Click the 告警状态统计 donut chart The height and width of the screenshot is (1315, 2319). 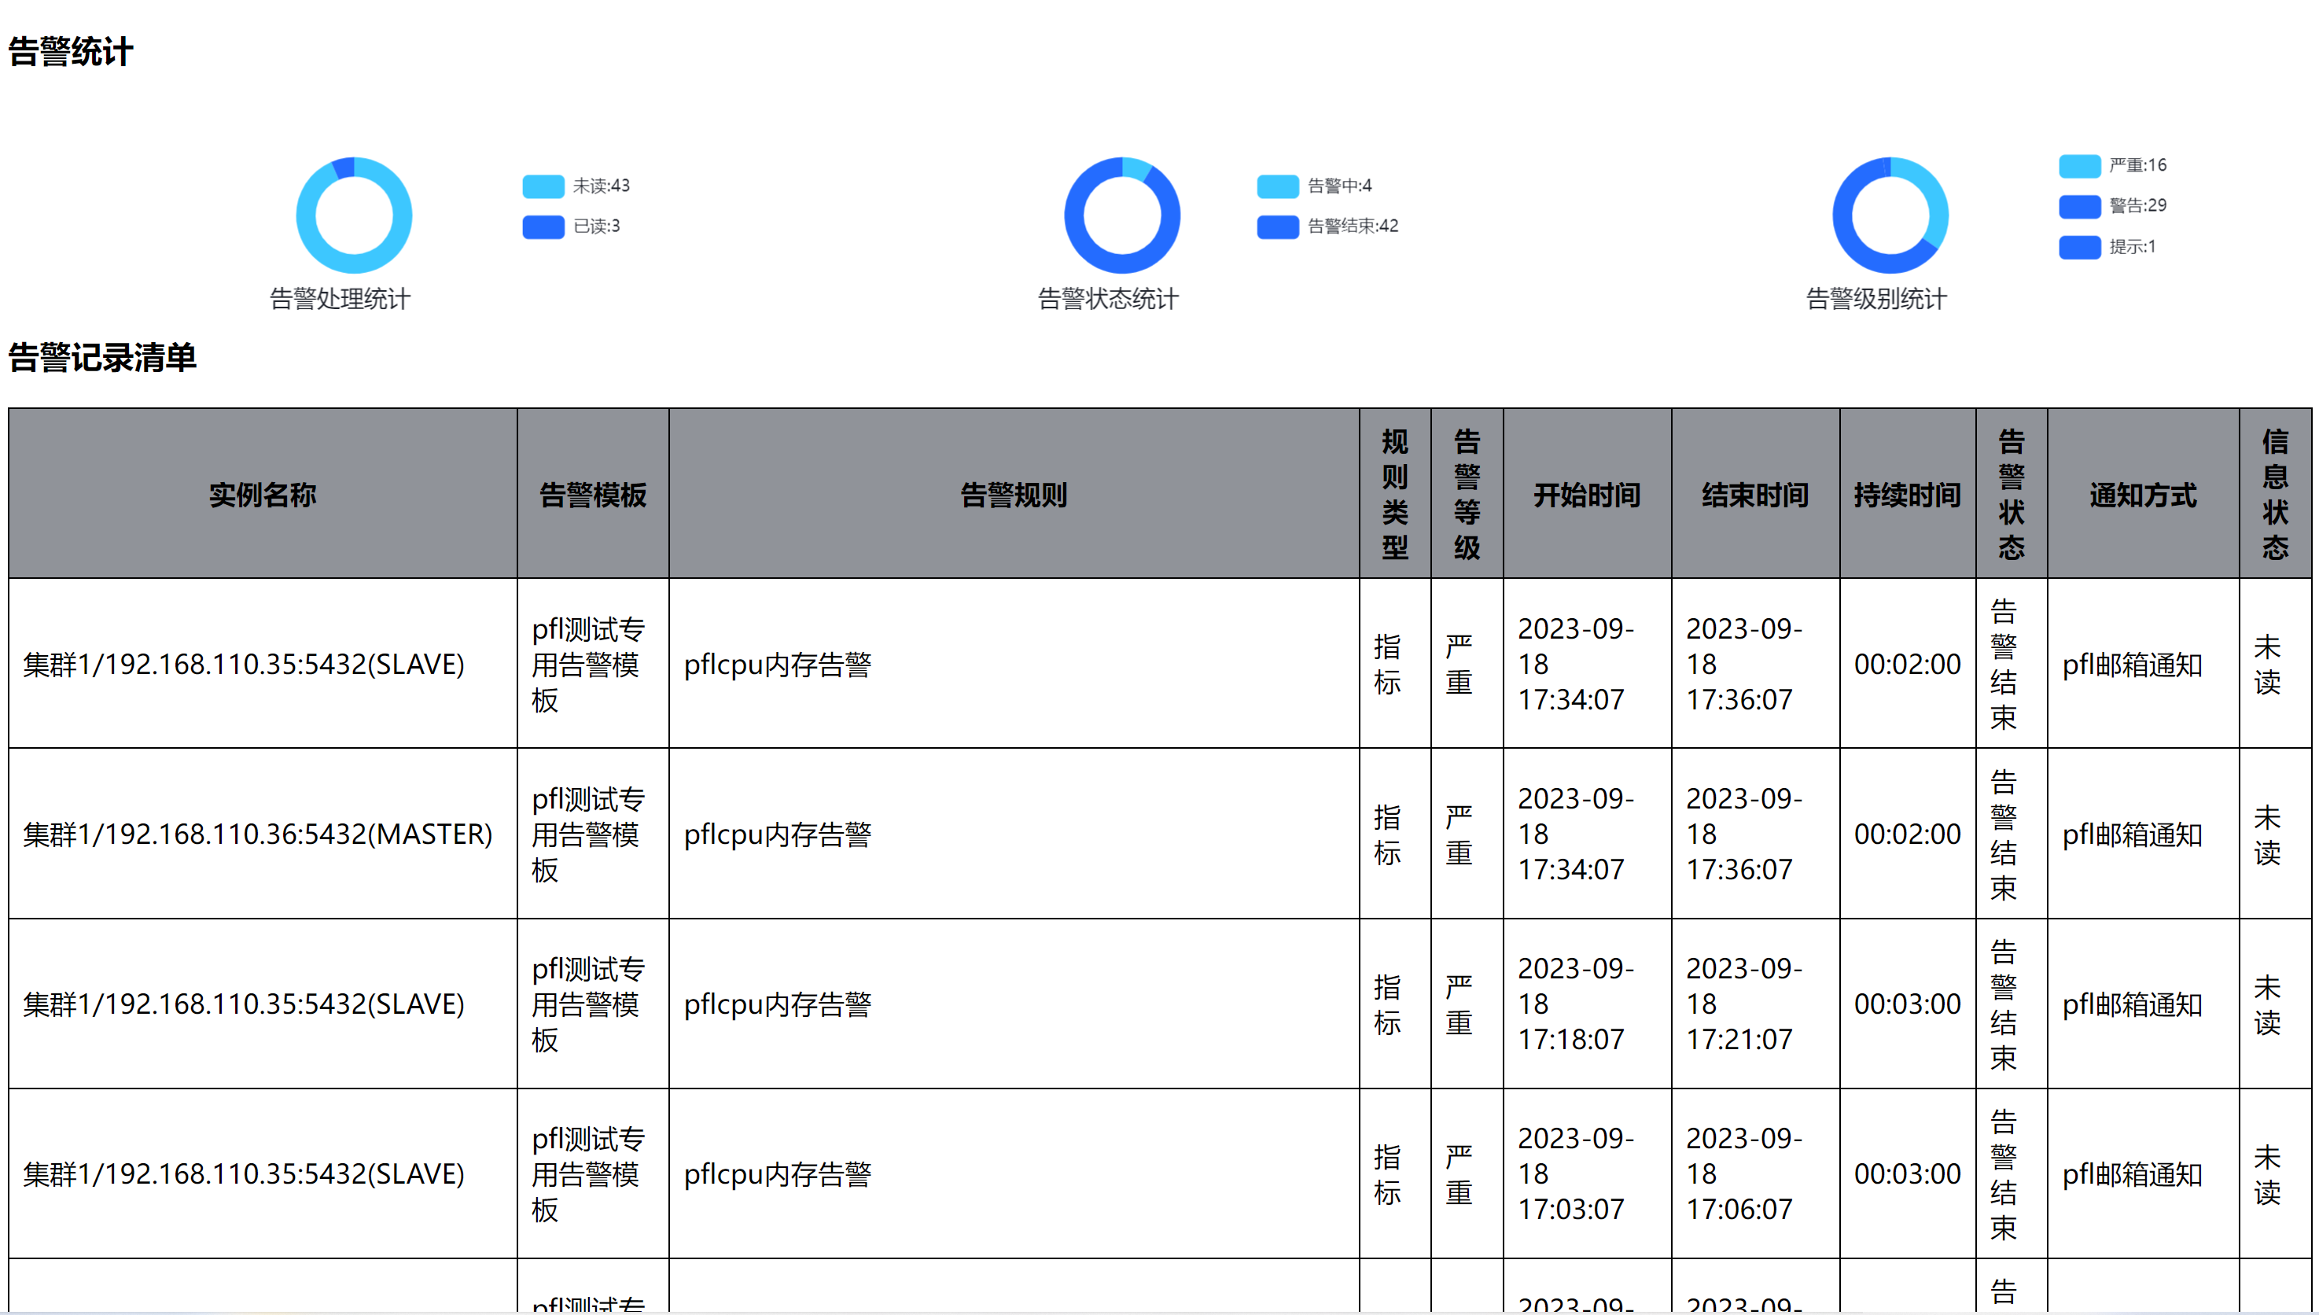pyautogui.click(x=1121, y=263)
